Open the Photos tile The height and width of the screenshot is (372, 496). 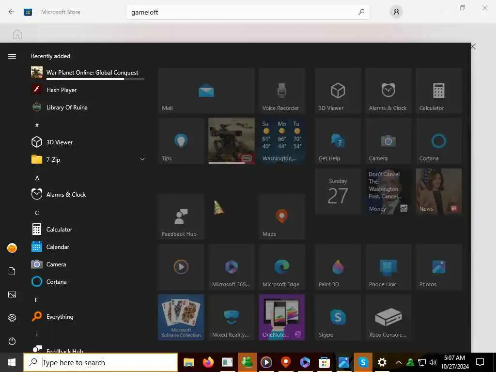439,267
